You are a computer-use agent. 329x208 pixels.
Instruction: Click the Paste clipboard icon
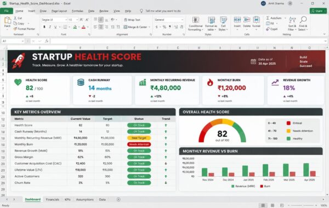(x=7, y=20)
